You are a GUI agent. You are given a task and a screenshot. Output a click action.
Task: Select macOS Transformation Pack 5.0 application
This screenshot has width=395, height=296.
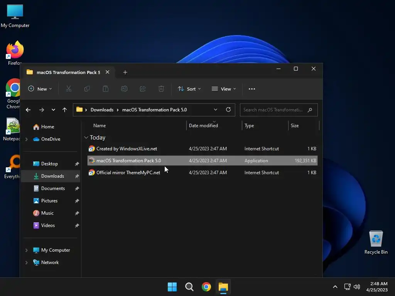(202, 161)
